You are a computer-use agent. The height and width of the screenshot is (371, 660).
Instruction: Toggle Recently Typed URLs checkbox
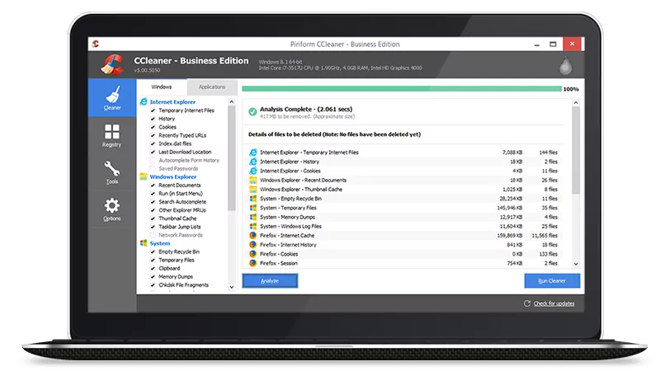(x=153, y=135)
